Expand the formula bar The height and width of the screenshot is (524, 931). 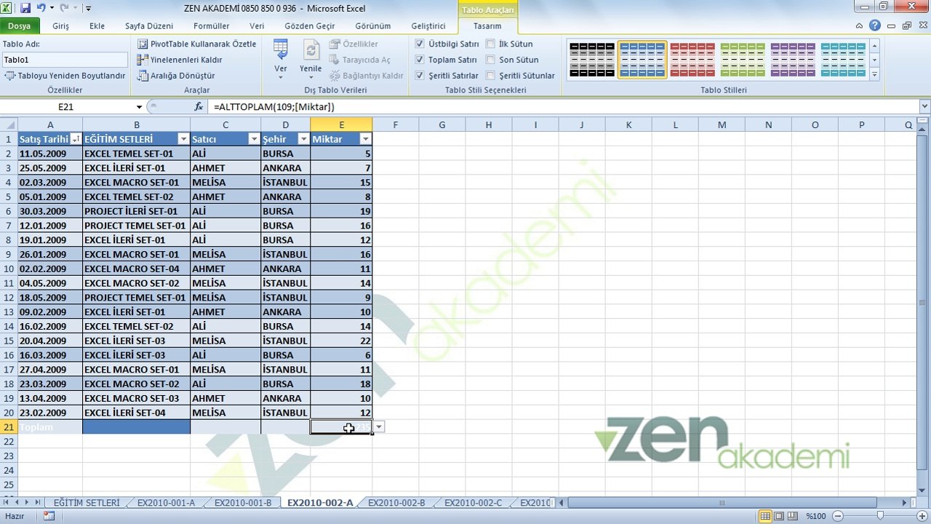[924, 107]
